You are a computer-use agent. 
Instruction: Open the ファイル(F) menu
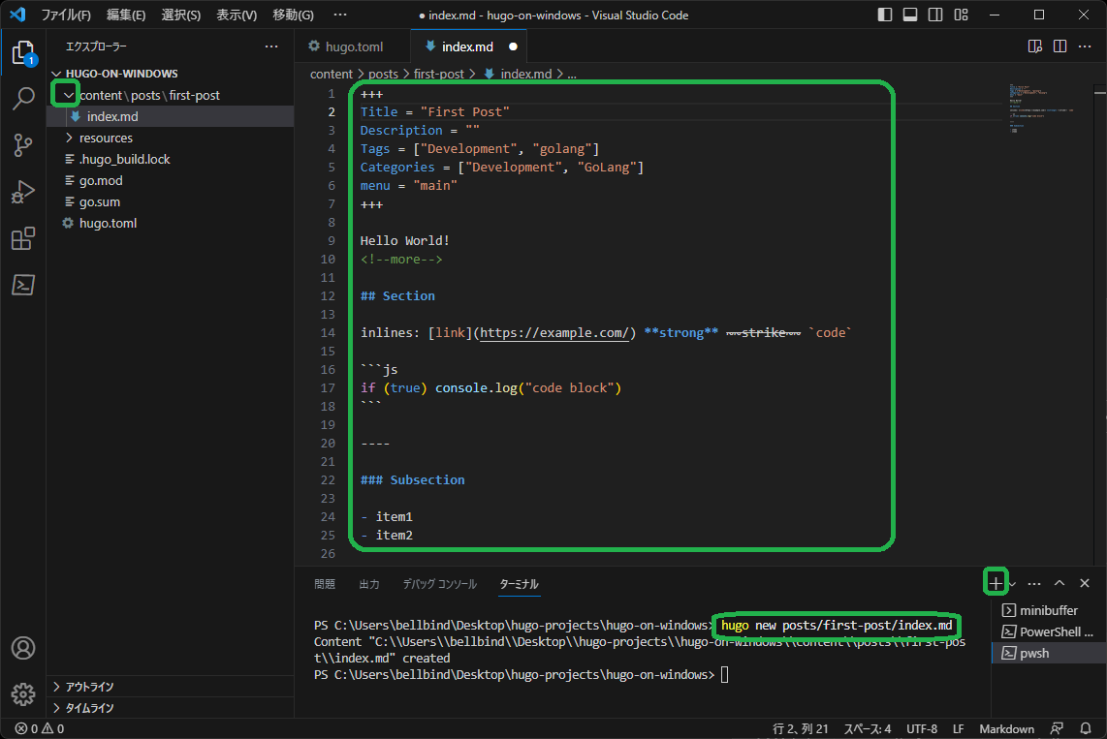[x=66, y=15]
